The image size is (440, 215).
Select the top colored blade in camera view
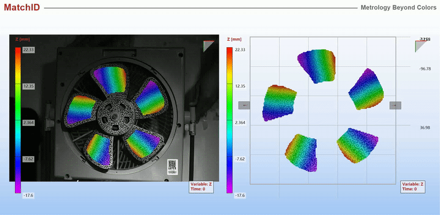tap(111, 80)
